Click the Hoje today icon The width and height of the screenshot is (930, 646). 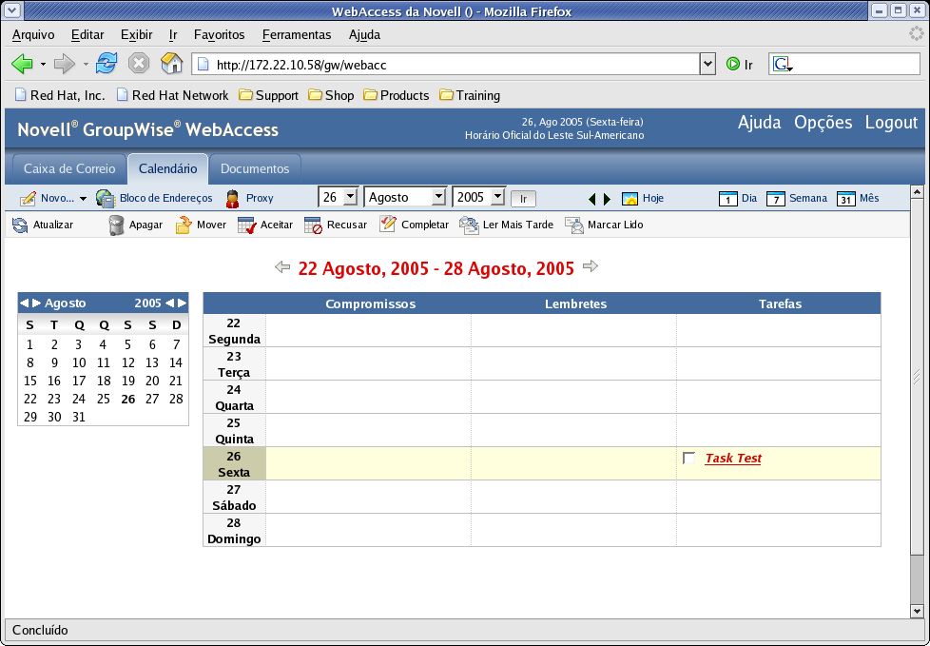point(630,199)
